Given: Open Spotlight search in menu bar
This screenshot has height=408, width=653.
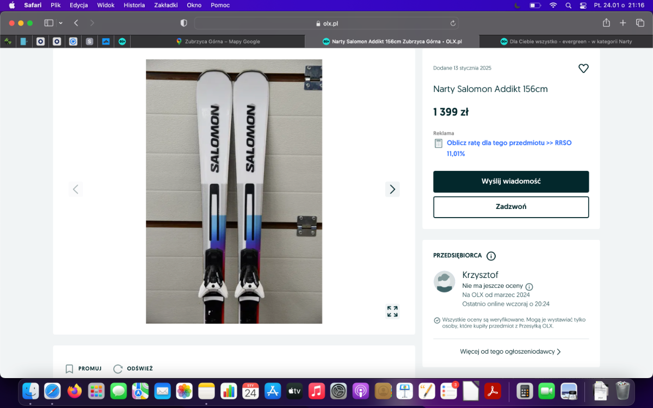Looking at the screenshot, I should point(568,5).
